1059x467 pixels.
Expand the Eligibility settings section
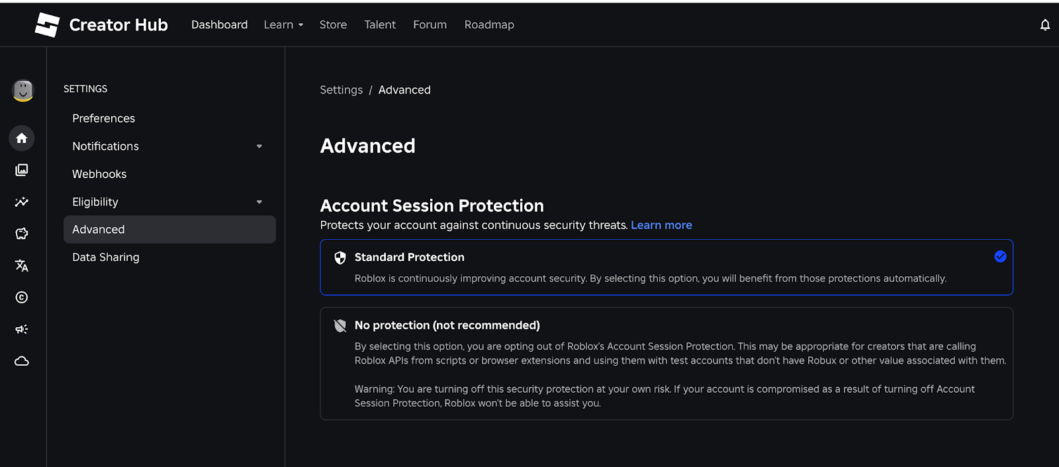click(259, 201)
